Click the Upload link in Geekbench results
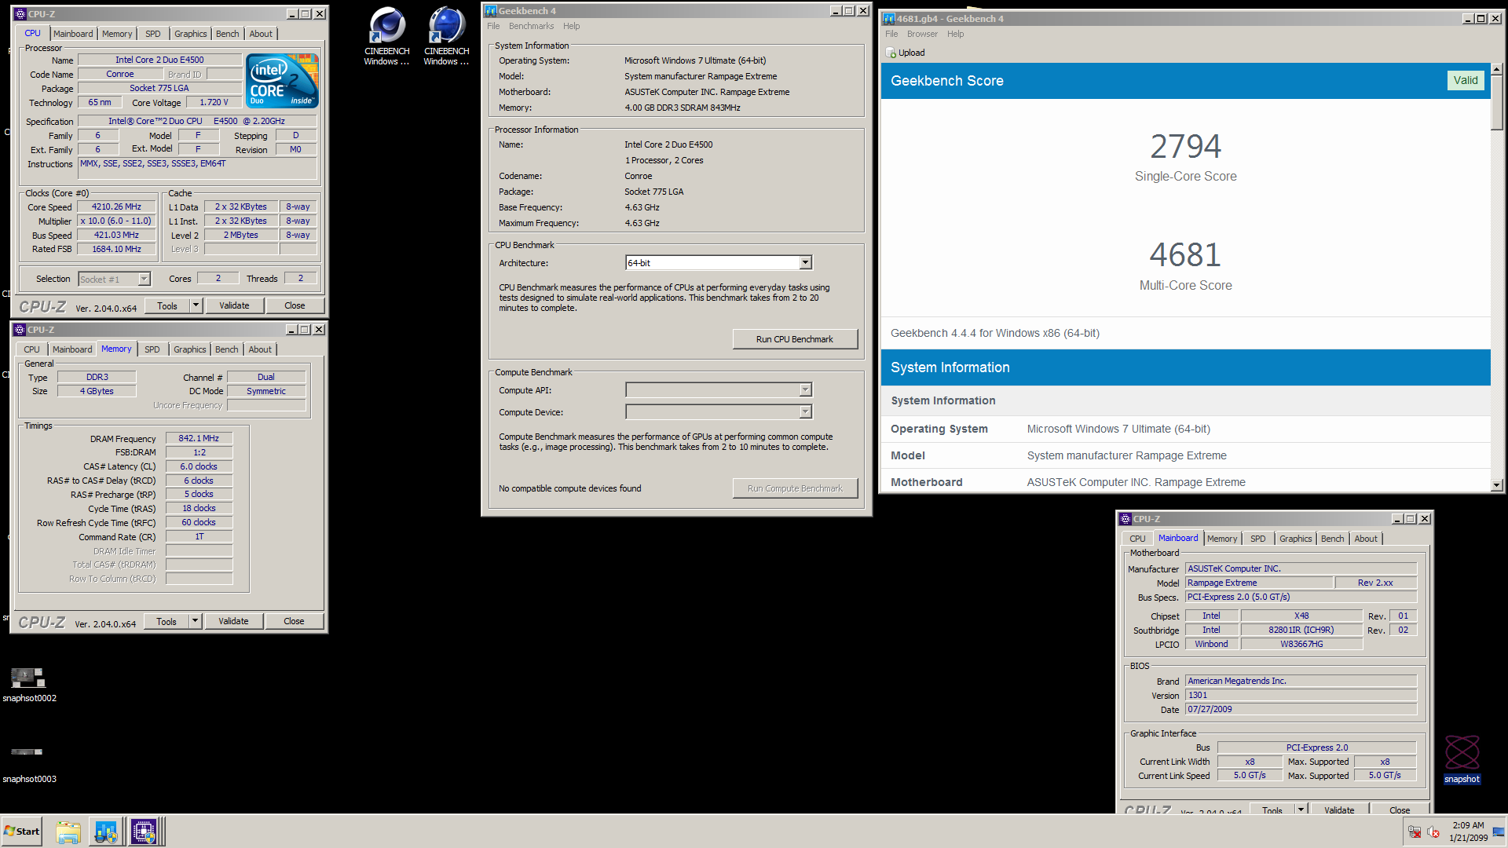The width and height of the screenshot is (1508, 848). [911, 53]
